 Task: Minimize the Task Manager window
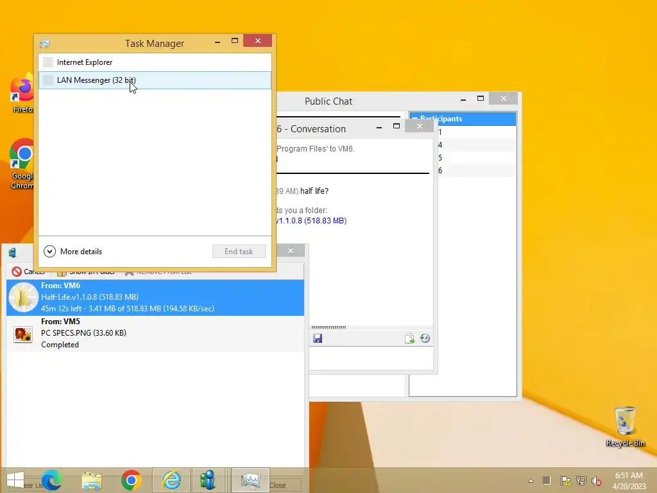[x=218, y=41]
